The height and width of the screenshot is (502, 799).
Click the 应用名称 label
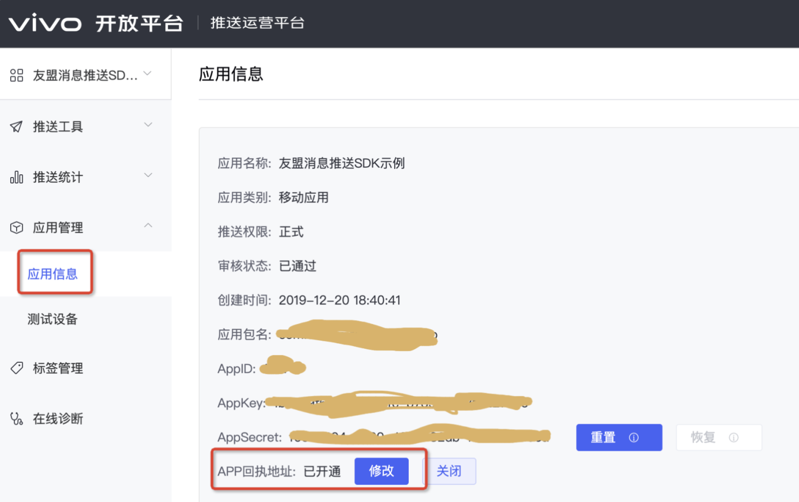click(244, 164)
